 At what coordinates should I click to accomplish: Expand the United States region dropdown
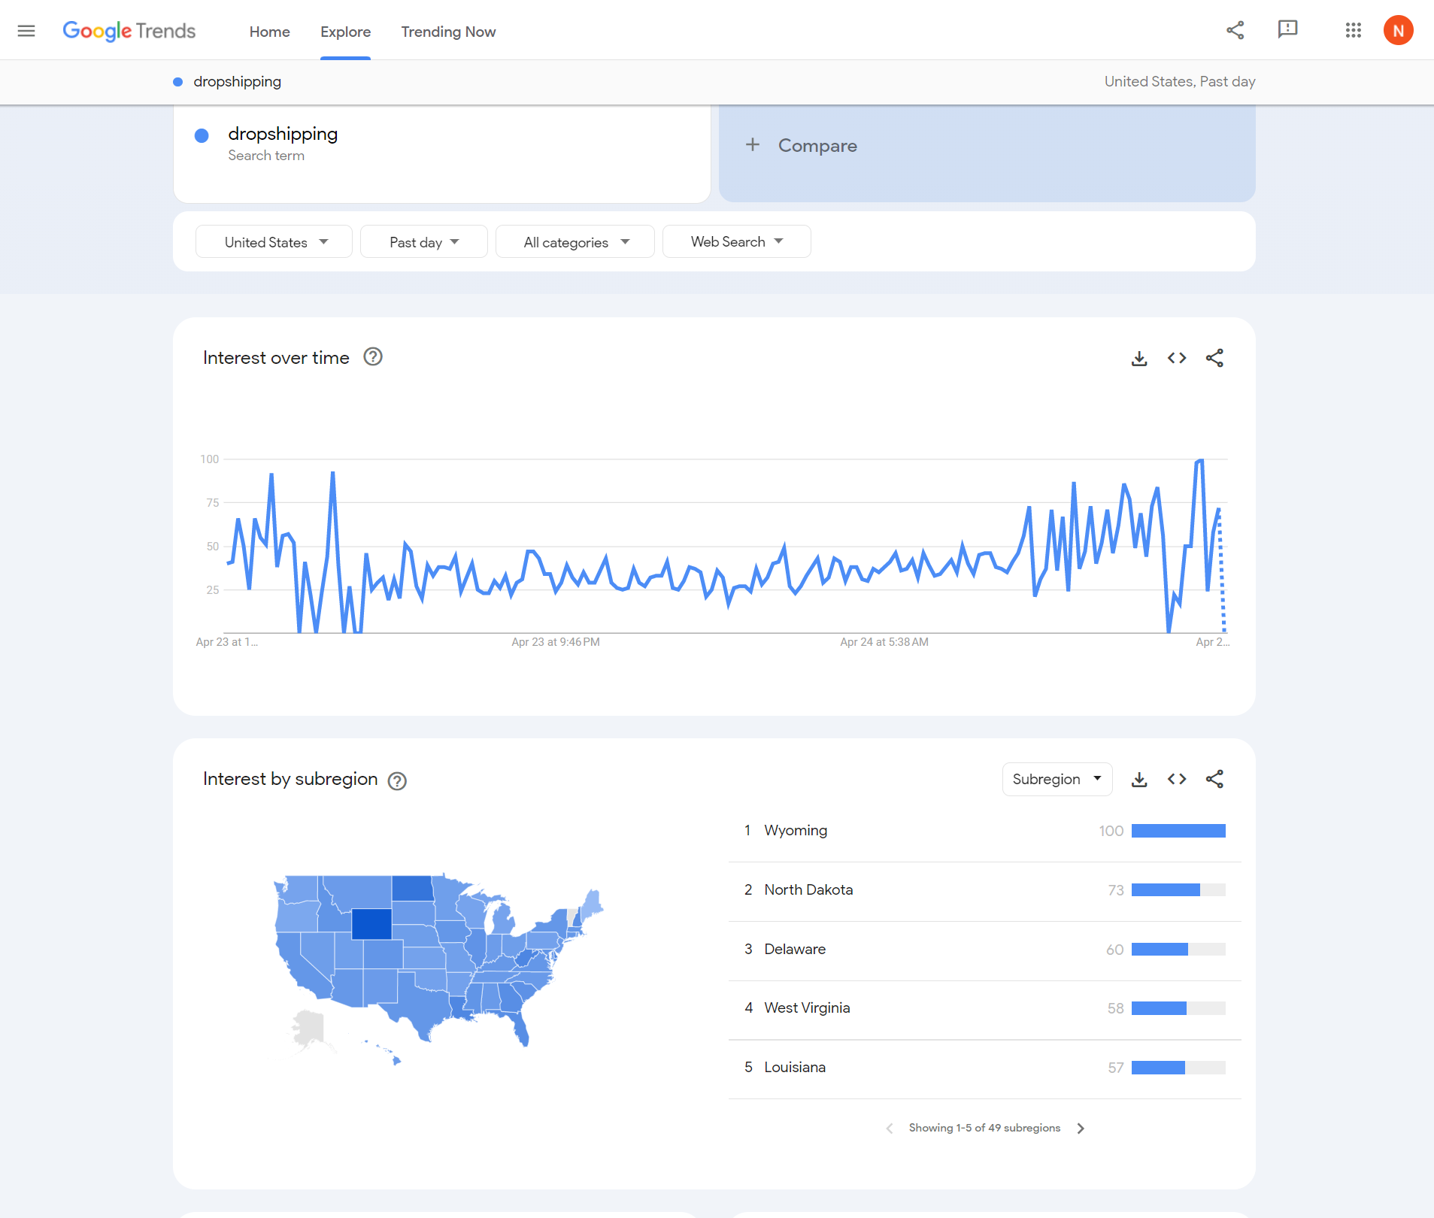click(274, 242)
